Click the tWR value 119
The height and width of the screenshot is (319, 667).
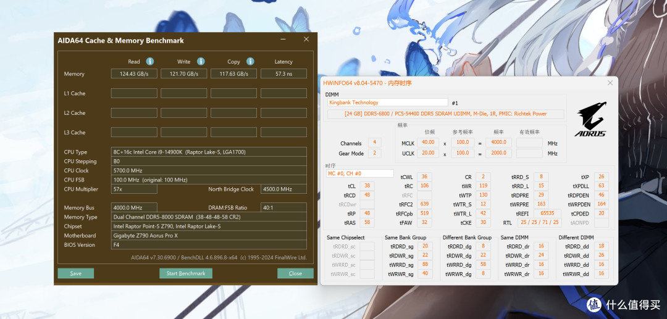point(483,186)
